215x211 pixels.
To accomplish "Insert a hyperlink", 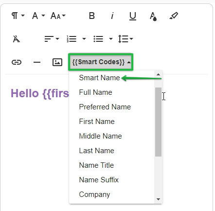I will tap(17, 62).
